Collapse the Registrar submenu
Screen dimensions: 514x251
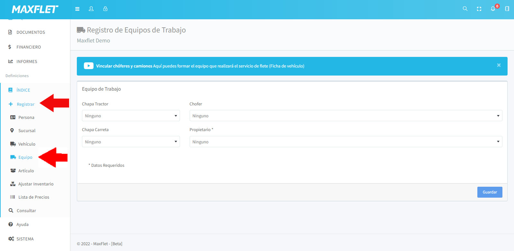pos(25,104)
